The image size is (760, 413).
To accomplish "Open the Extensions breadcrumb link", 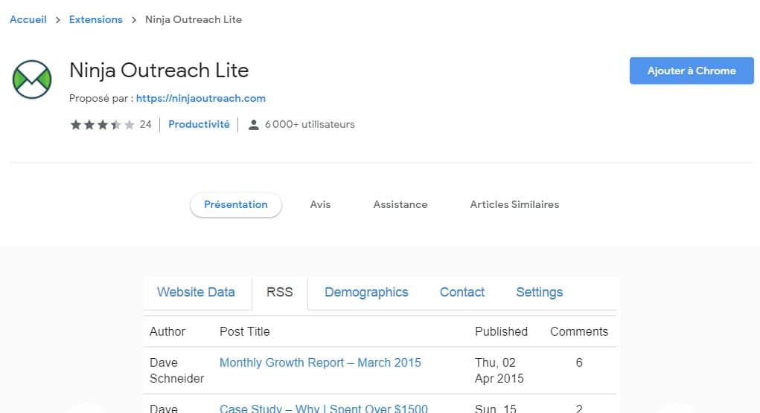I will tap(95, 19).
